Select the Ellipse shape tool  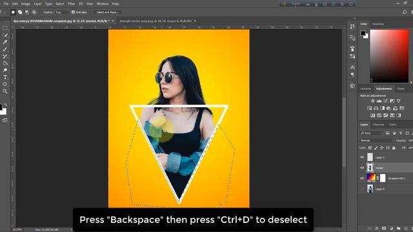pos(5,84)
